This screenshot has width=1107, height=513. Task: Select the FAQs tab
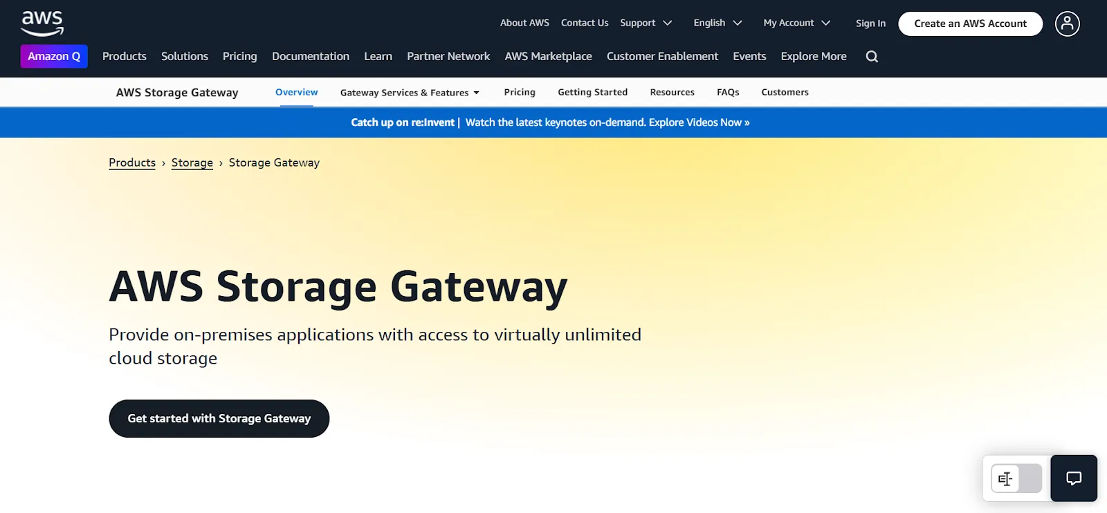pyautogui.click(x=728, y=92)
